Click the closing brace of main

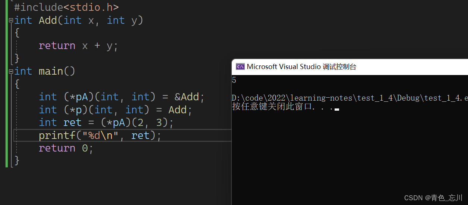coord(16,160)
